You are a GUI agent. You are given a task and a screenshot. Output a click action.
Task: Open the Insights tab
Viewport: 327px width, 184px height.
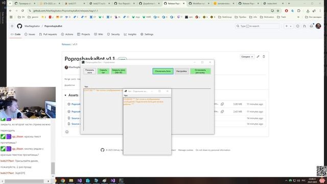[130, 34]
